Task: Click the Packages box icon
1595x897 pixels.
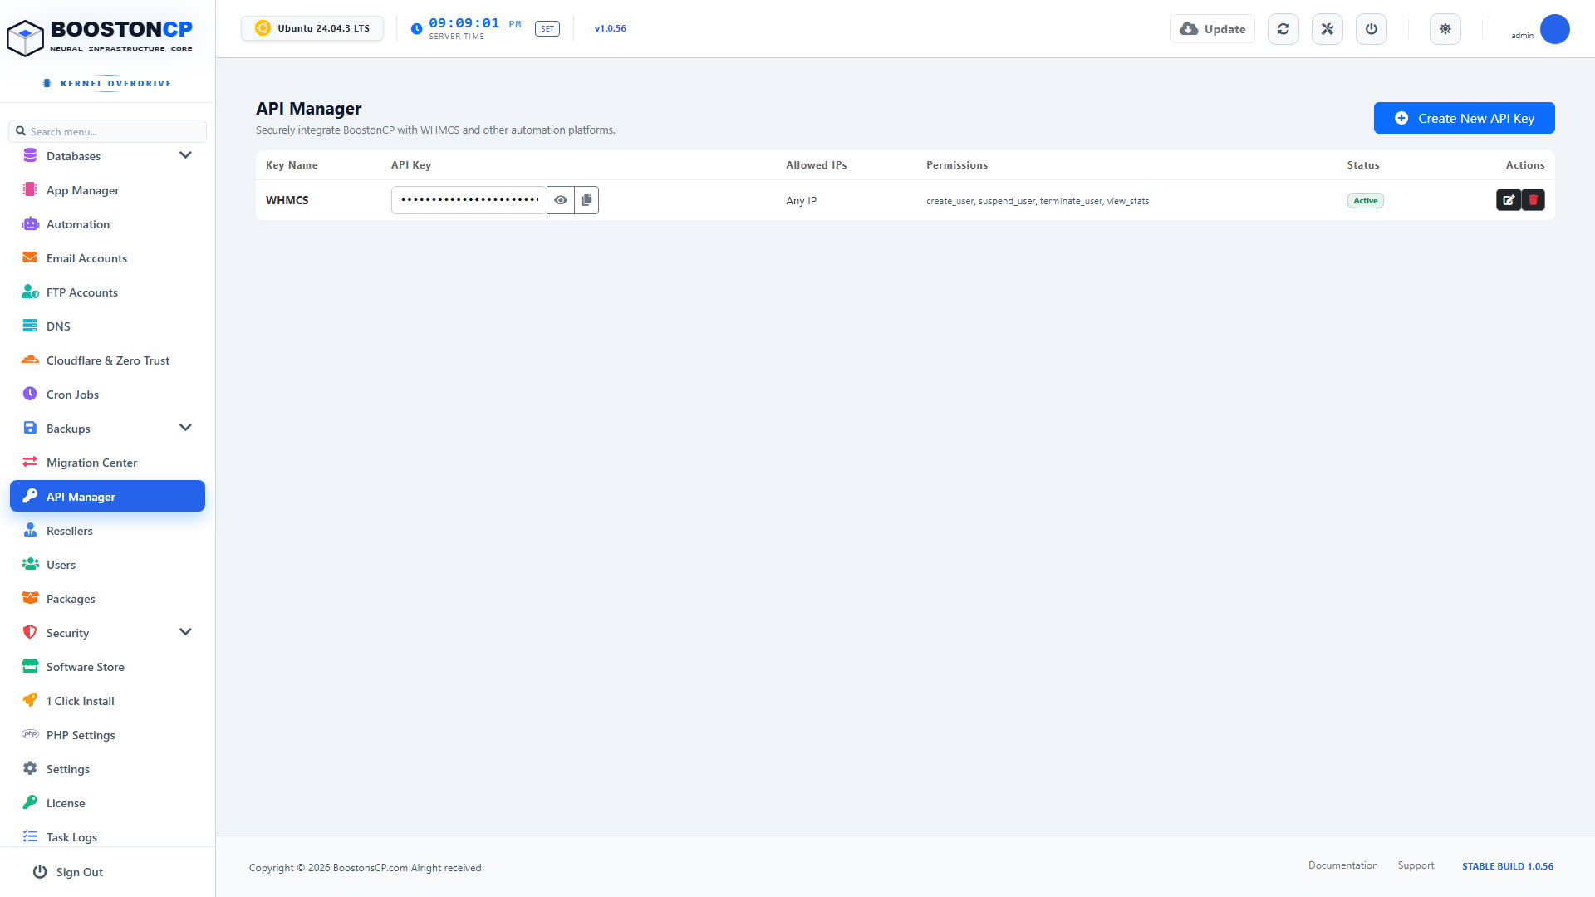Action: tap(30, 598)
